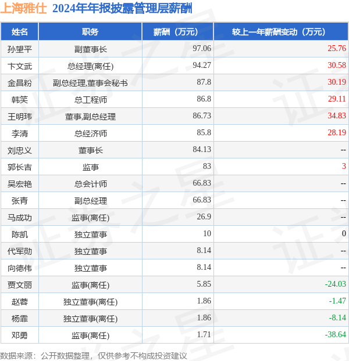Image resolution: width=349 pixels, height=361 pixels.
Task: Click the name 贾文丽
Action: [x=20, y=285]
